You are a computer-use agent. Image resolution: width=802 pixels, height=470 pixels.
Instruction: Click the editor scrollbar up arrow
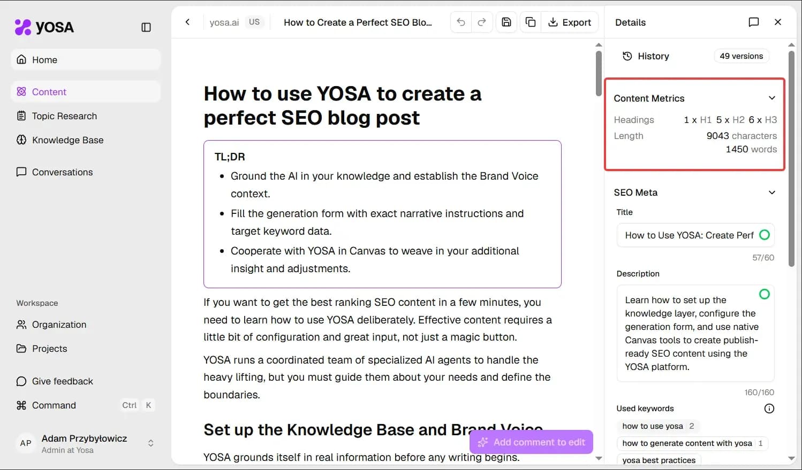coord(599,45)
